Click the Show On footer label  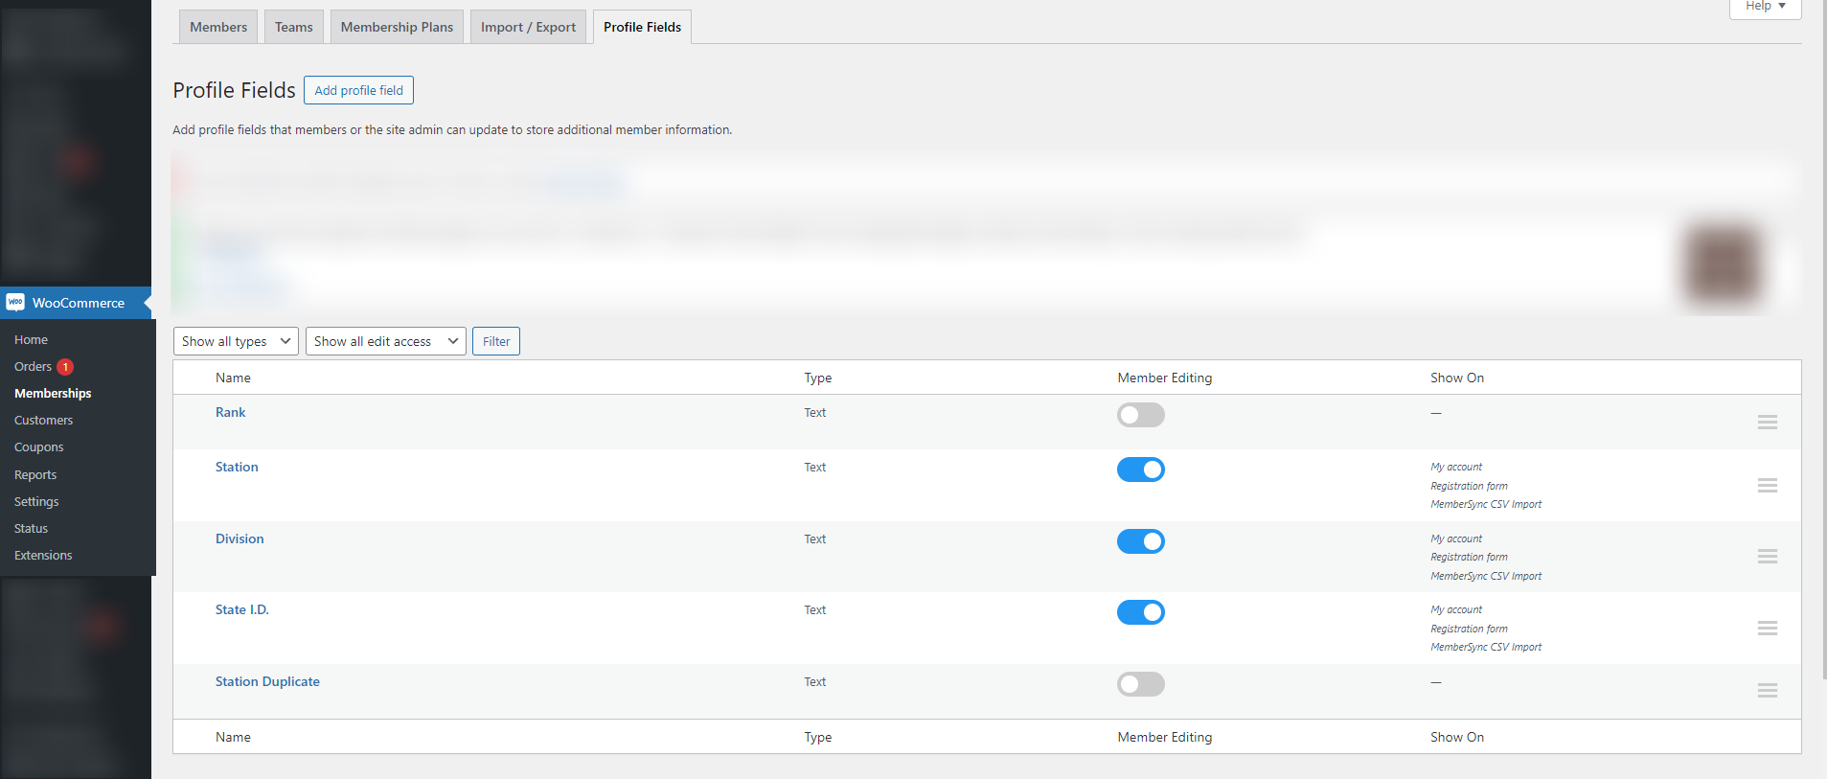tap(1457, 737)
